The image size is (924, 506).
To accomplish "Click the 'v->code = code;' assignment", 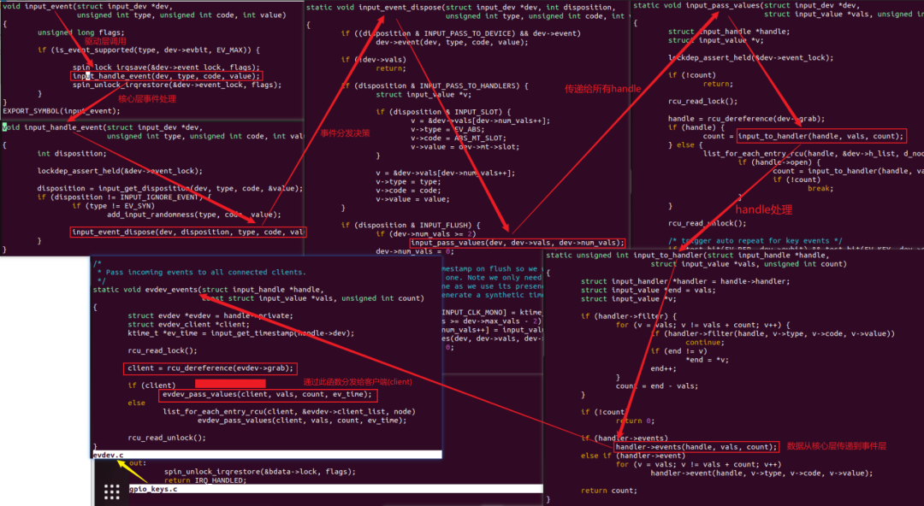I will [408, 191].
